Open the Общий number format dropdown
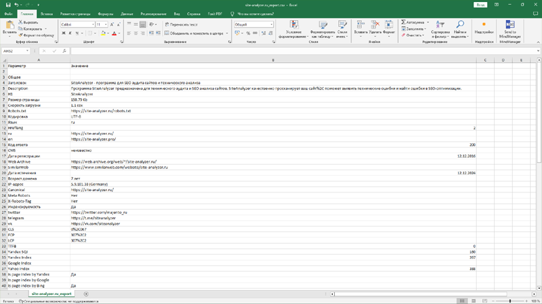This screenshot has width=542, height=304. pyautogui.click(x=271, y=24)
